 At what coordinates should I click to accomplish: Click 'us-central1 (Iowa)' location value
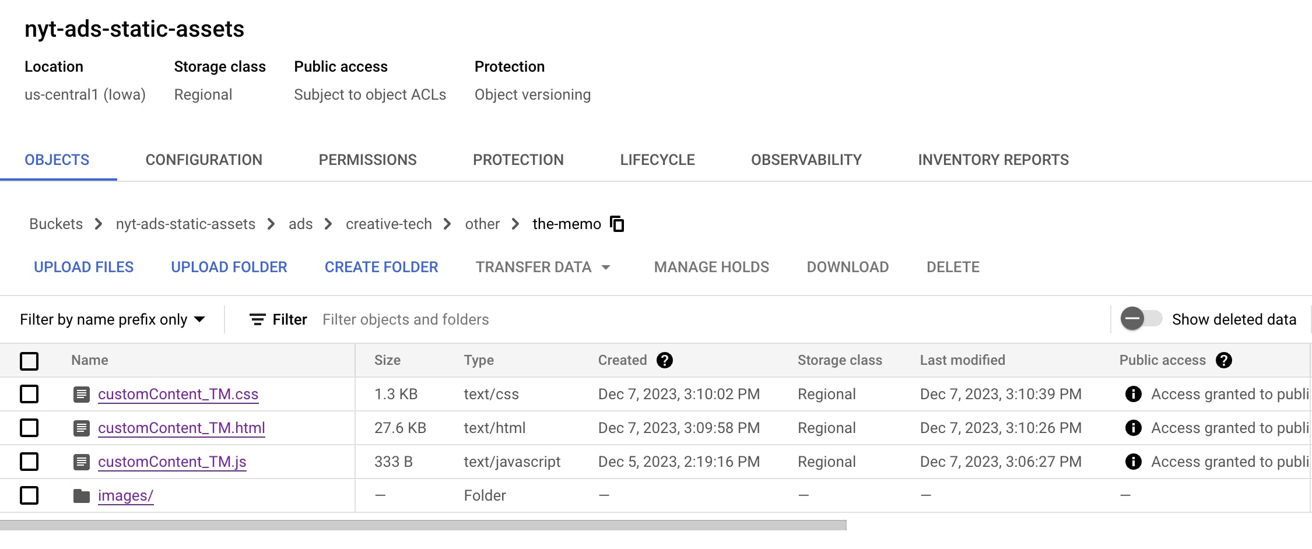(85, 94)
